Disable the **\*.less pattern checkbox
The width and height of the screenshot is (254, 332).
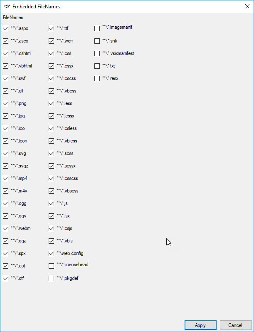52,104
